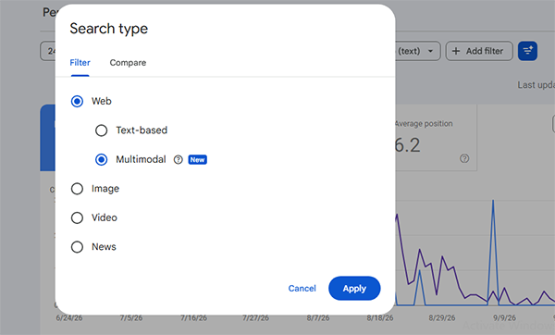The image size is (555, 335).
Task: Click the 8/29/26 date label on chart
Action: point(442,318)
